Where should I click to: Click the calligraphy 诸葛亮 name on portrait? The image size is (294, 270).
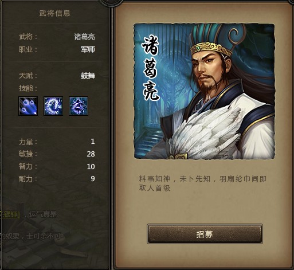[x=151, y=68]
